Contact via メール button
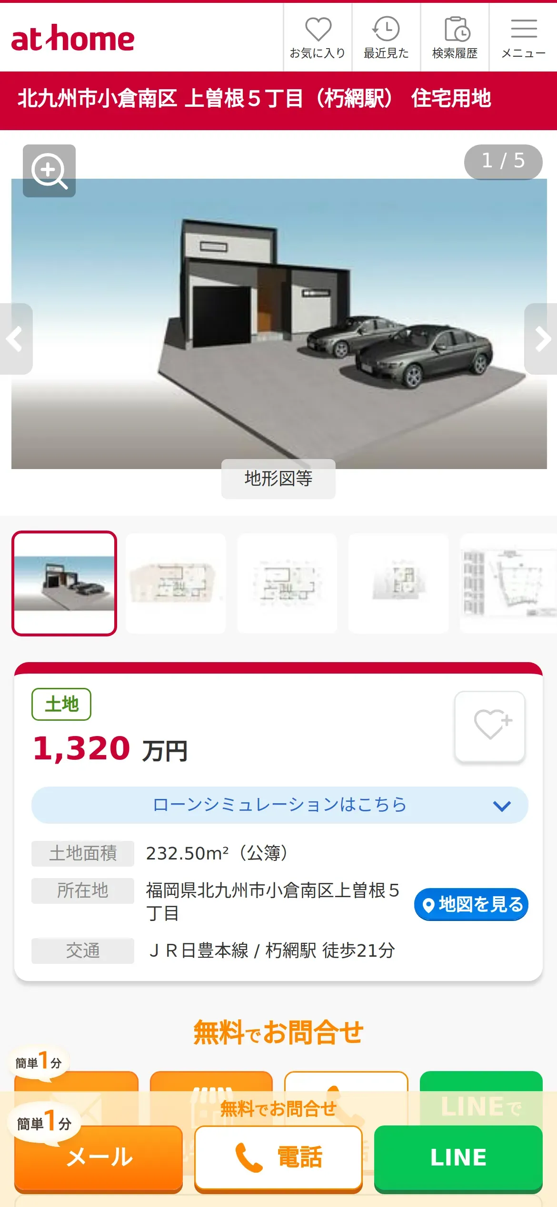This screenshot has width=557, height=1207. click(x=99, y=1158)
